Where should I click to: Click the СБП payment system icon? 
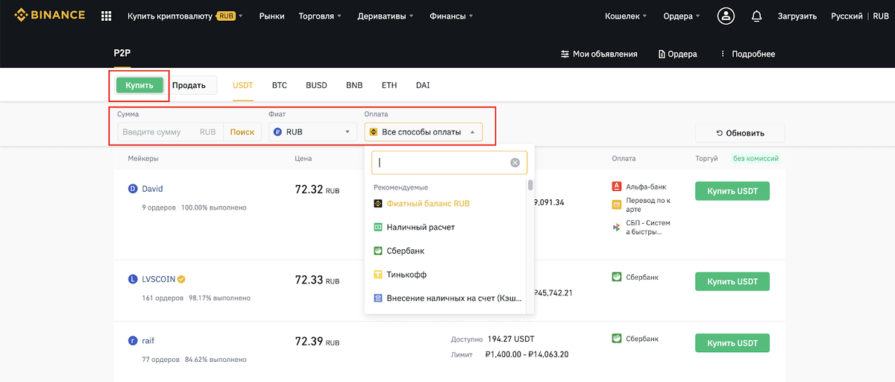pyautogui.click(x=617, y=227)
